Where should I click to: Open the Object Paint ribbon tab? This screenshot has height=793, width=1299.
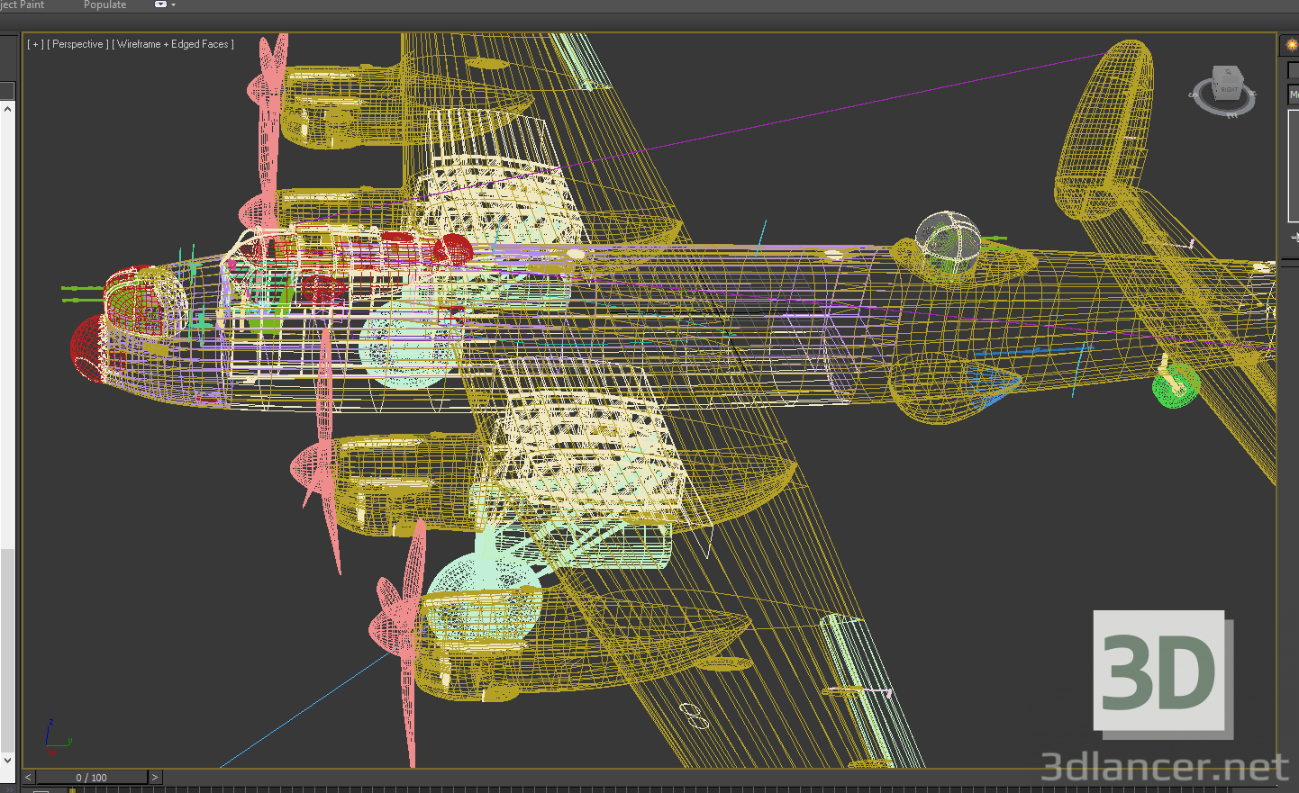(22, 5)
